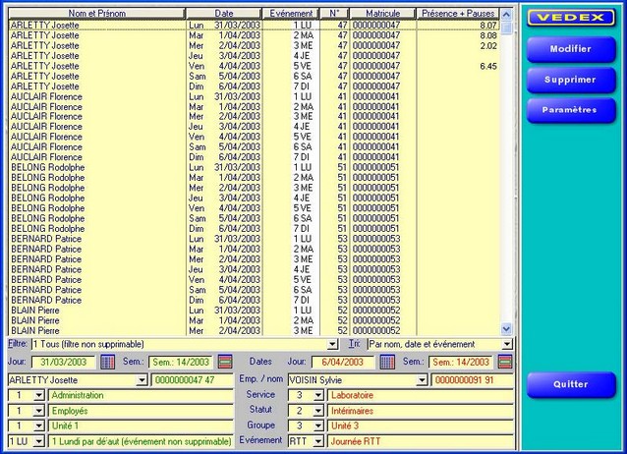Open the ARLETTY Josette employee dropdown
Screen dimensions: 627x454
click(142, 380)
